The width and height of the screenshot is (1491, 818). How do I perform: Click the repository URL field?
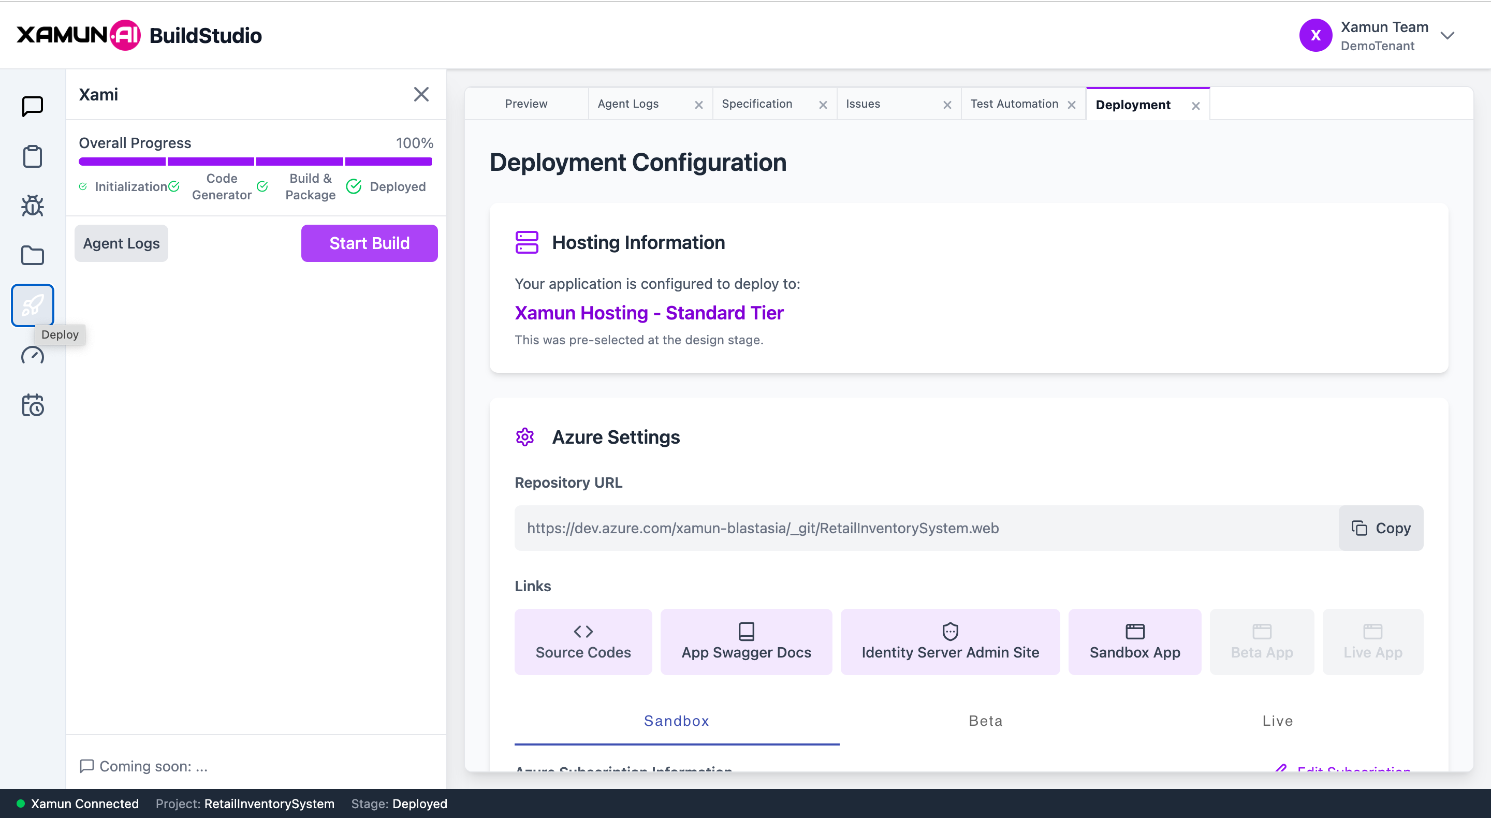click(x=926, y=528)
